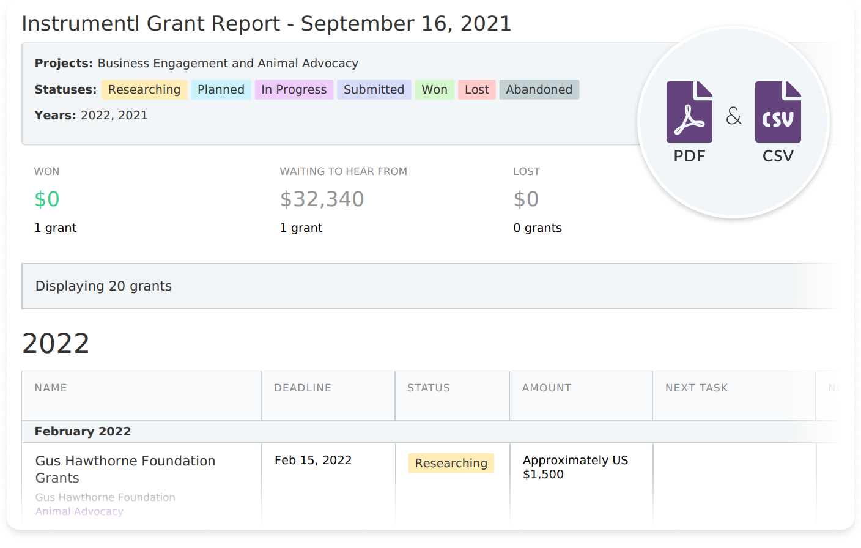
Task: Choose the Submitted status tag
Action: pyautogui.click(x=374, y=90)
